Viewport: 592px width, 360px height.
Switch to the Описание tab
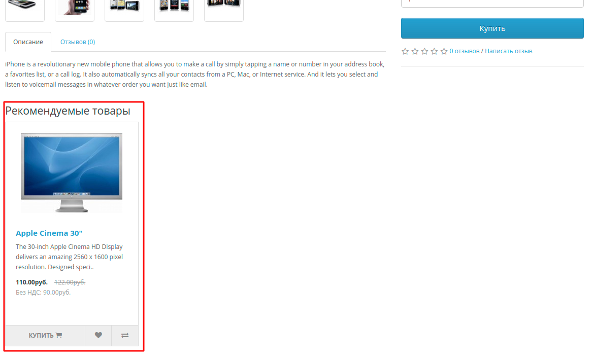pos(28,42)
